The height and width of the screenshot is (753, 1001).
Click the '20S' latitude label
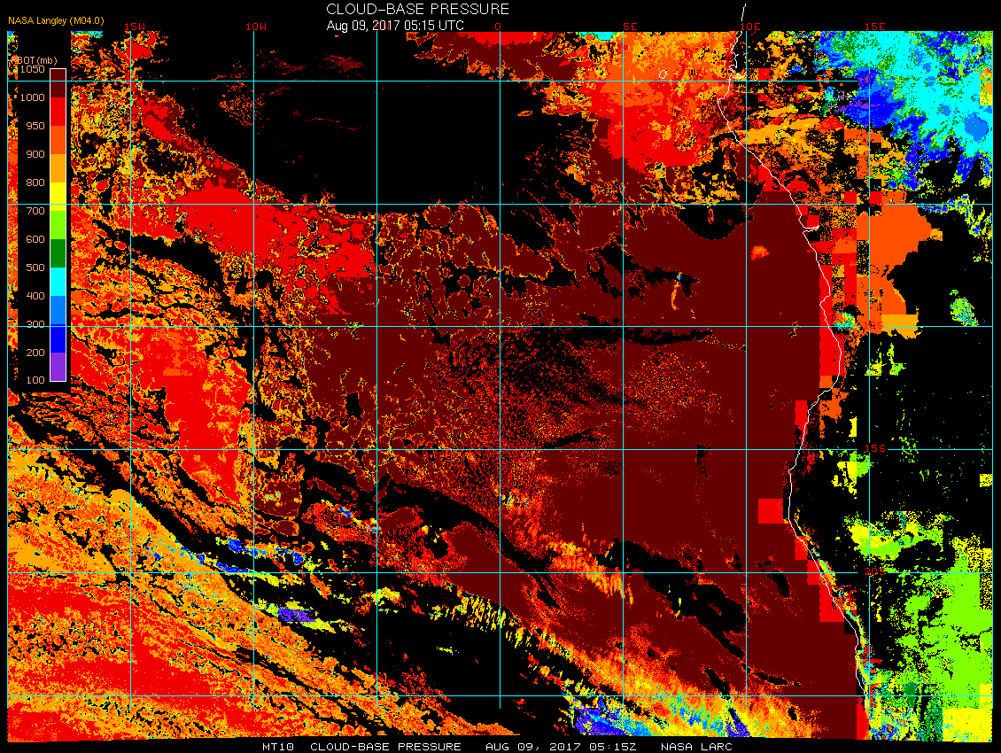click(875, 571)
